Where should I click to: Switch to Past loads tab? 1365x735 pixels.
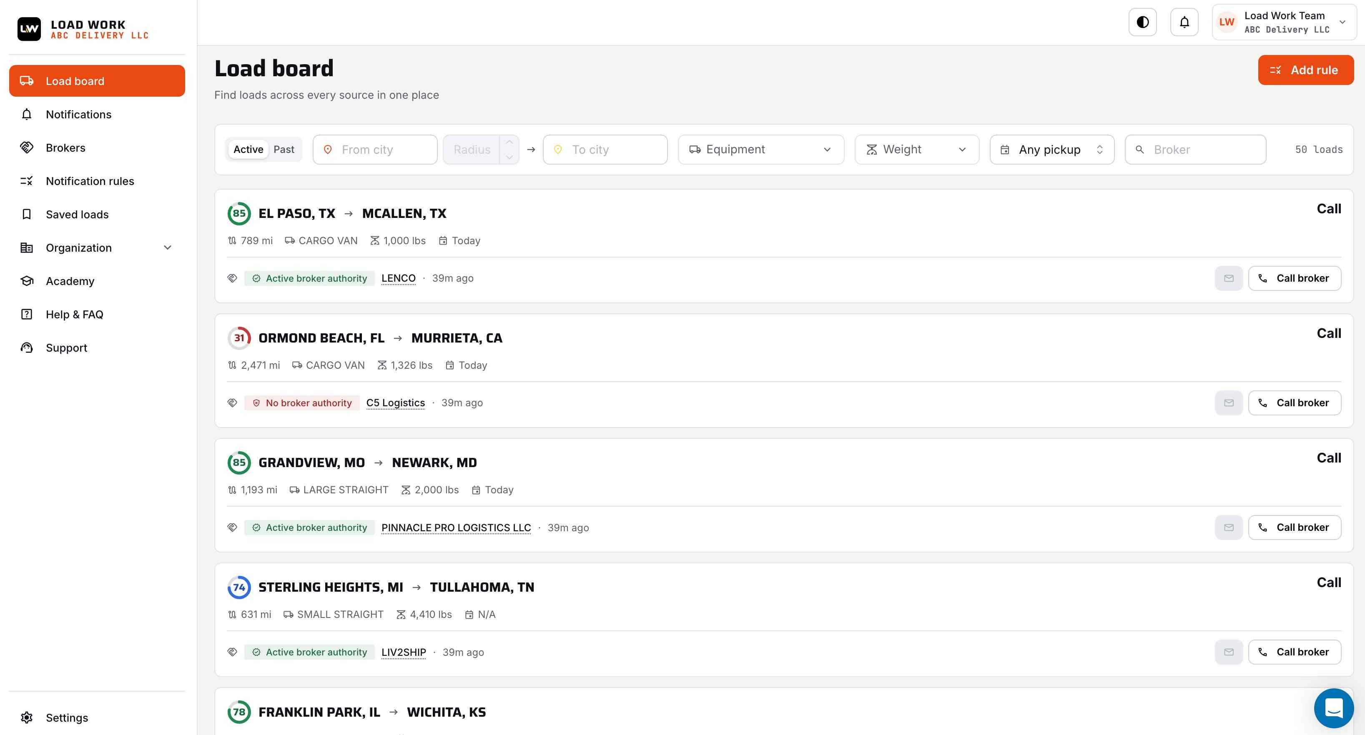point(284,149)
